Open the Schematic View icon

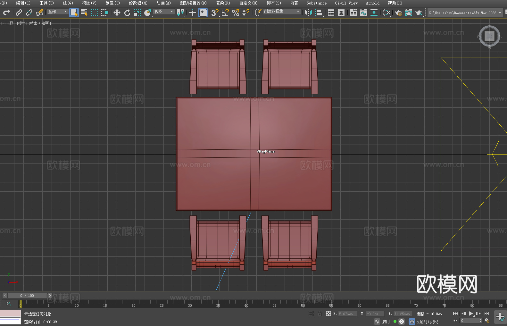click(x=386, y=13)
